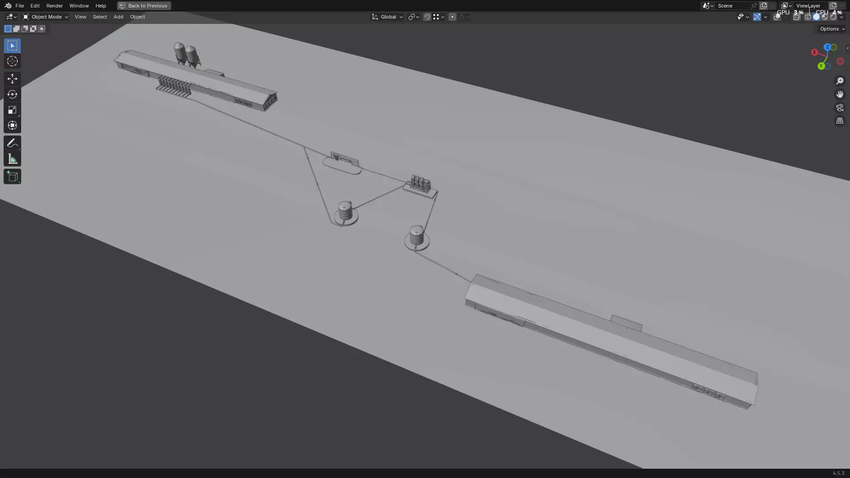
Task: Open the Add menu in viewport header
Action: 118,17
